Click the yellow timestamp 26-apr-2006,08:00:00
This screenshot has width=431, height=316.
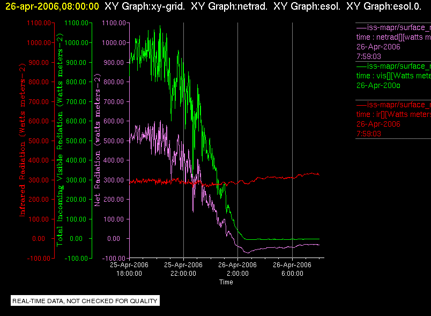tap(52, 6)
